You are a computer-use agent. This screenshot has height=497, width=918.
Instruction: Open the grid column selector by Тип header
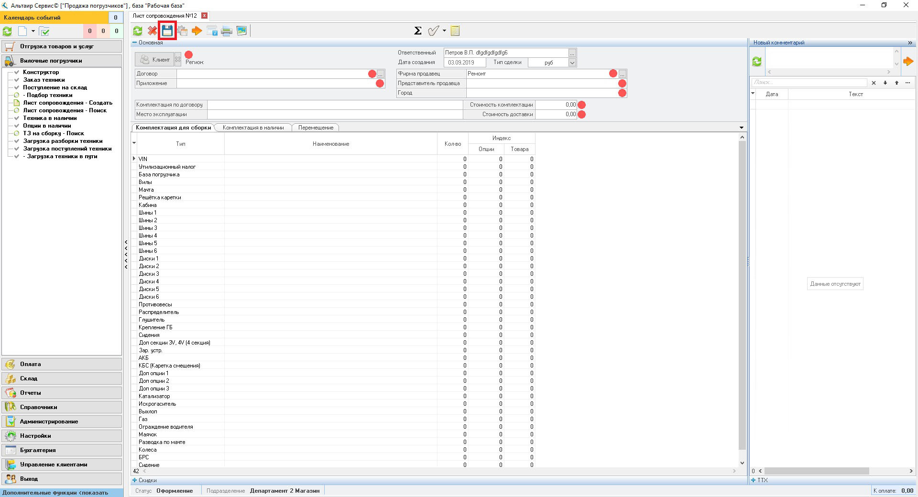point(134,143)
